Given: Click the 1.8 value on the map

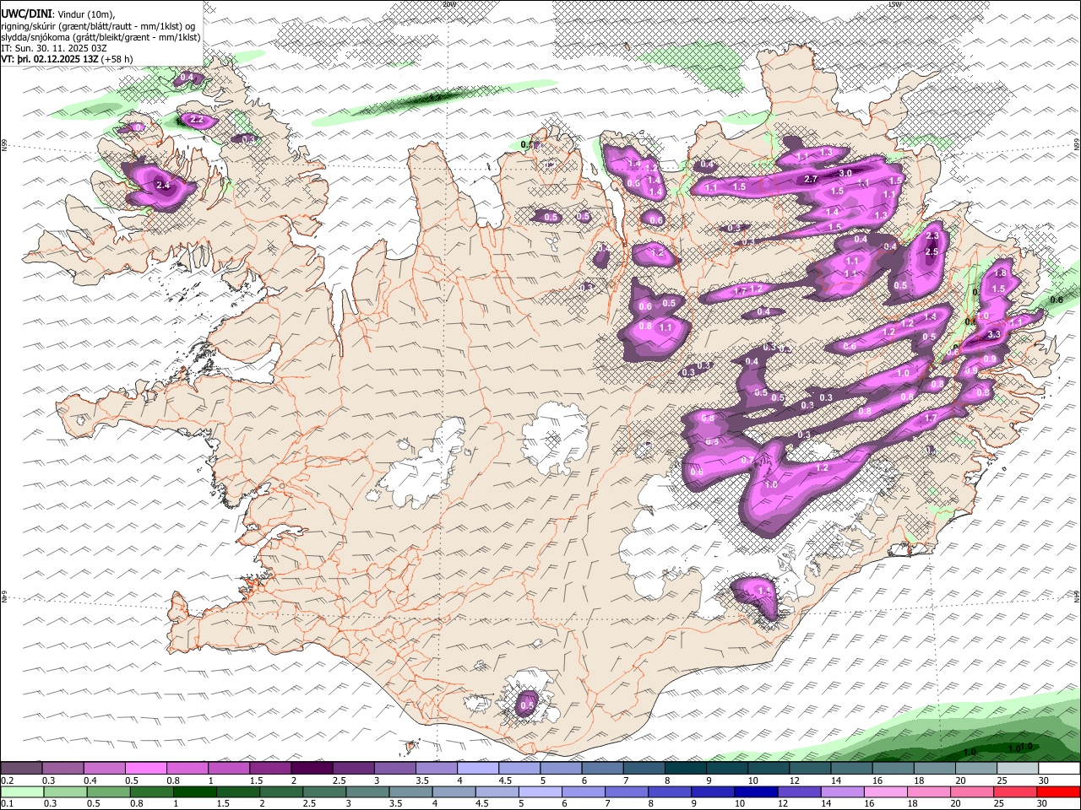Looking at the screenshot, I should pos(1001,273).
